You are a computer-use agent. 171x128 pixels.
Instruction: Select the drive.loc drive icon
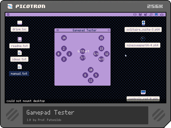(x=20, y=23)
